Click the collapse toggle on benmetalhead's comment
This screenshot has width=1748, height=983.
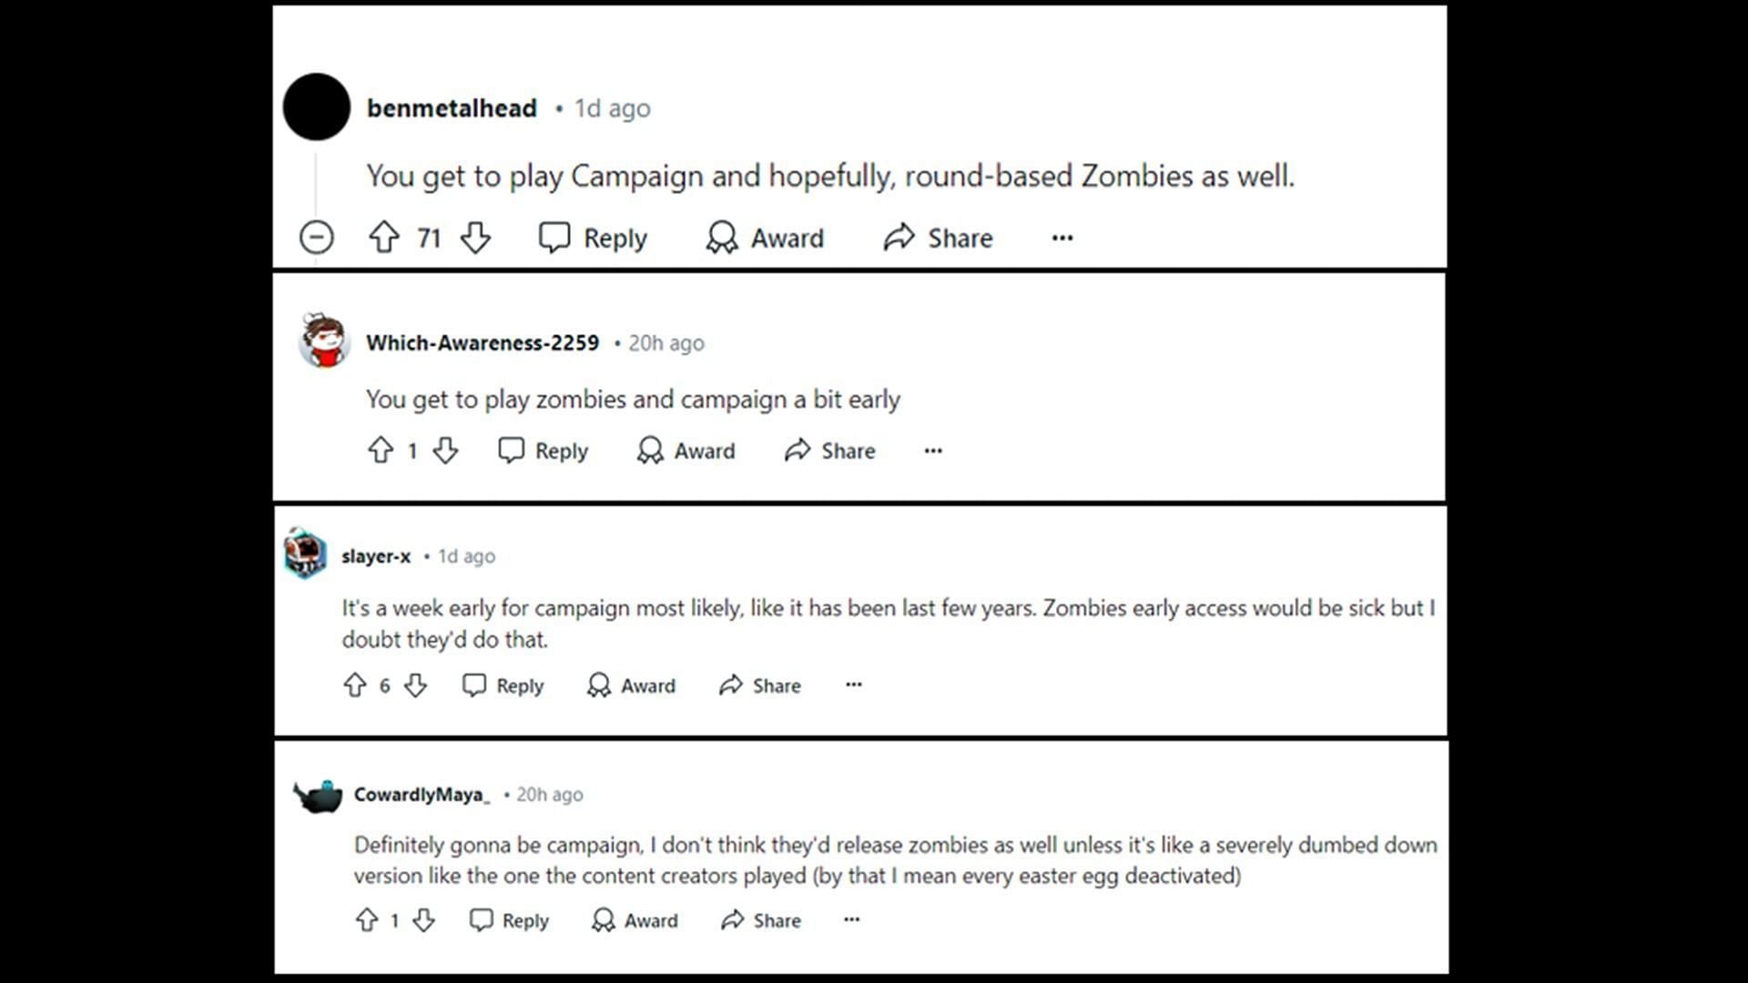pos(316,237)
